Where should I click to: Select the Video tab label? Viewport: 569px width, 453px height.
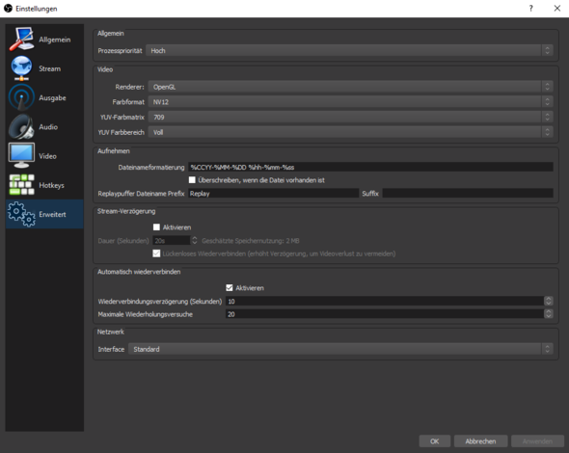[47, 156]
